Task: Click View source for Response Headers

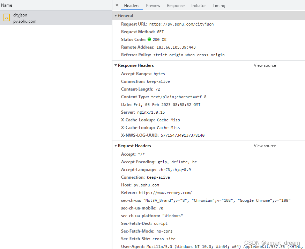Action: (x=265, y=65)
